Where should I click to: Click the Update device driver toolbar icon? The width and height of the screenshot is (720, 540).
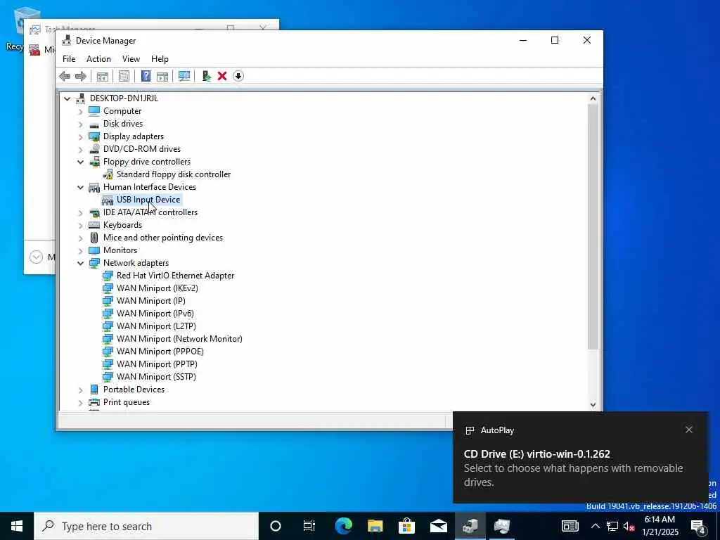[x=206, y=76]
